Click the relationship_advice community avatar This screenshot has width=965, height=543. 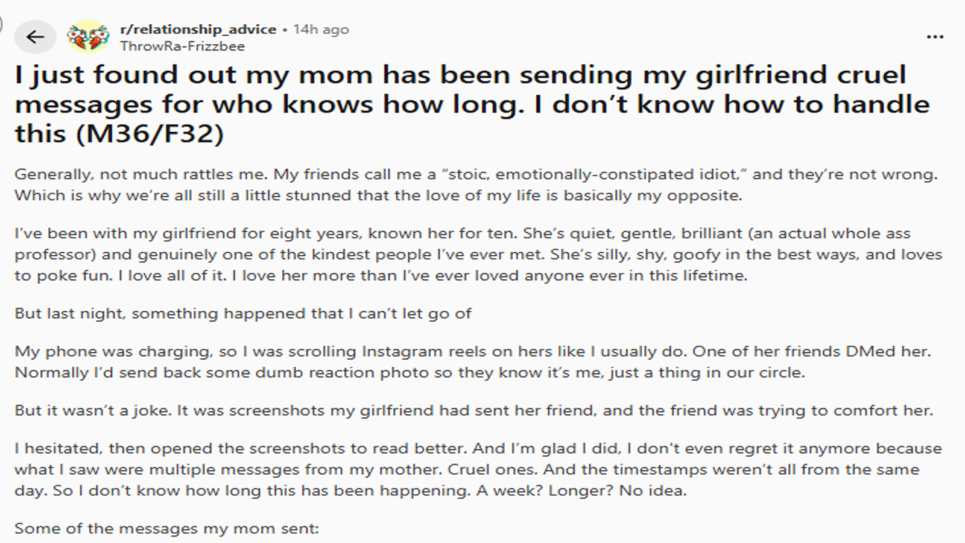click(88, 37)
